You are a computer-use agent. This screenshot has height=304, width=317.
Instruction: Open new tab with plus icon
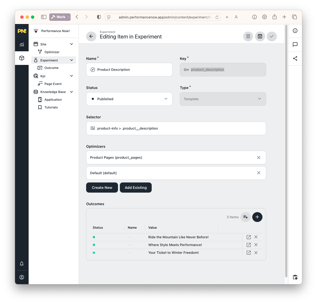click(x=284, y=17)
